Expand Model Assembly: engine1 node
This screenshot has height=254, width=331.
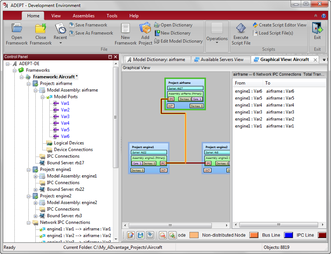(x=36, y=176)
